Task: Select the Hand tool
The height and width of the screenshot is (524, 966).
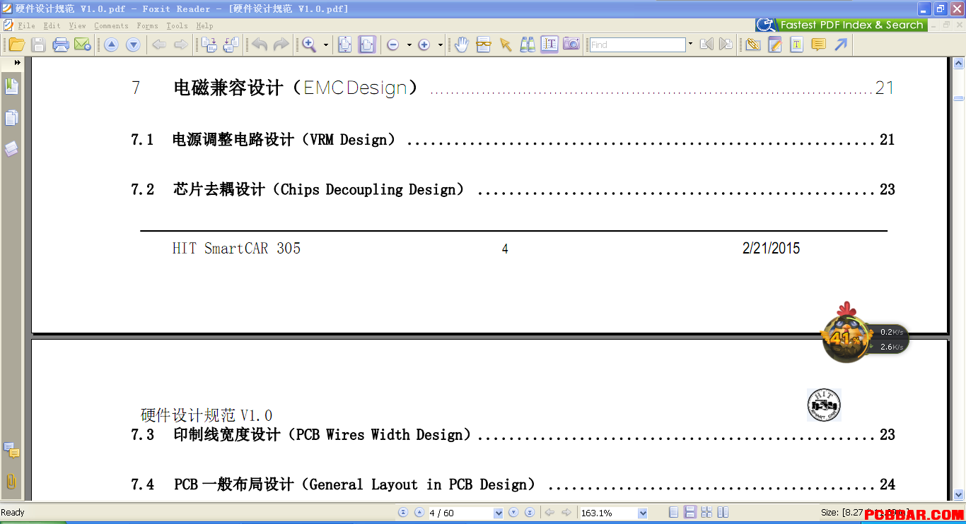Action: point(461,44)
